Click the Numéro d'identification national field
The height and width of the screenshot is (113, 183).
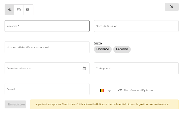click(x=47, y=47)
